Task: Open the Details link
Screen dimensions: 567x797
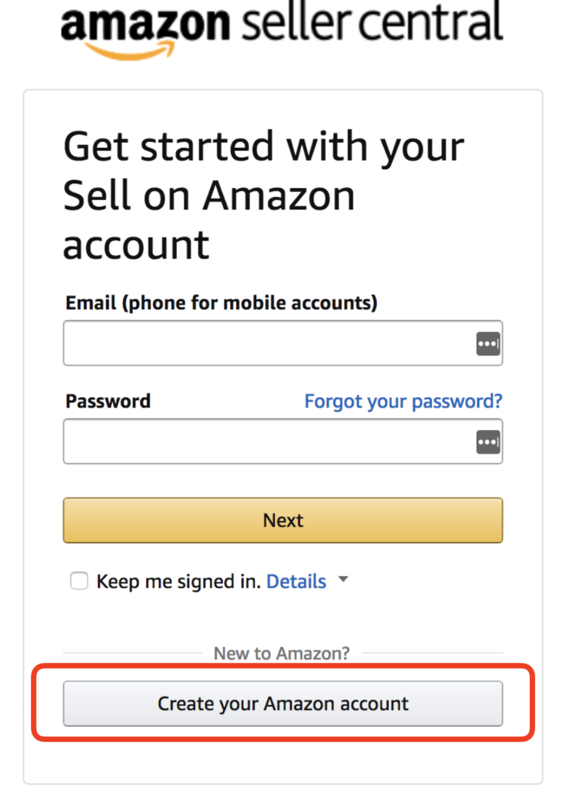Action: tap(296, 582)
